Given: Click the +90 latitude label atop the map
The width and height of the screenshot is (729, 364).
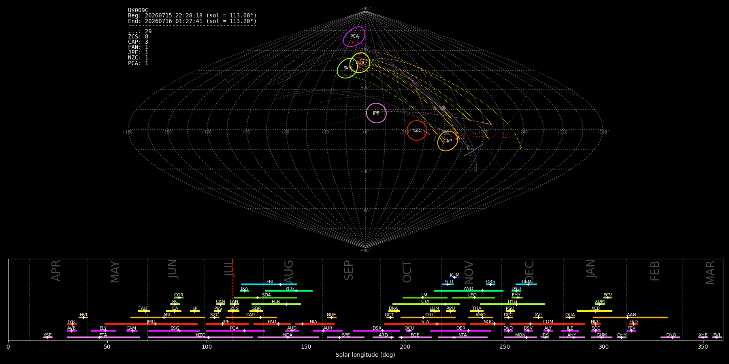Looking at the screenshot, I should click(x=365, y=9).
